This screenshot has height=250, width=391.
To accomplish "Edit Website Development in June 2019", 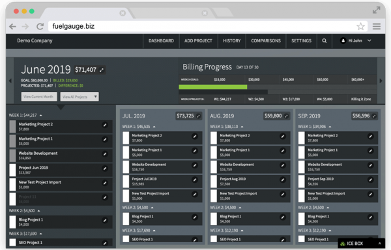I will click(x=105, y=154).
